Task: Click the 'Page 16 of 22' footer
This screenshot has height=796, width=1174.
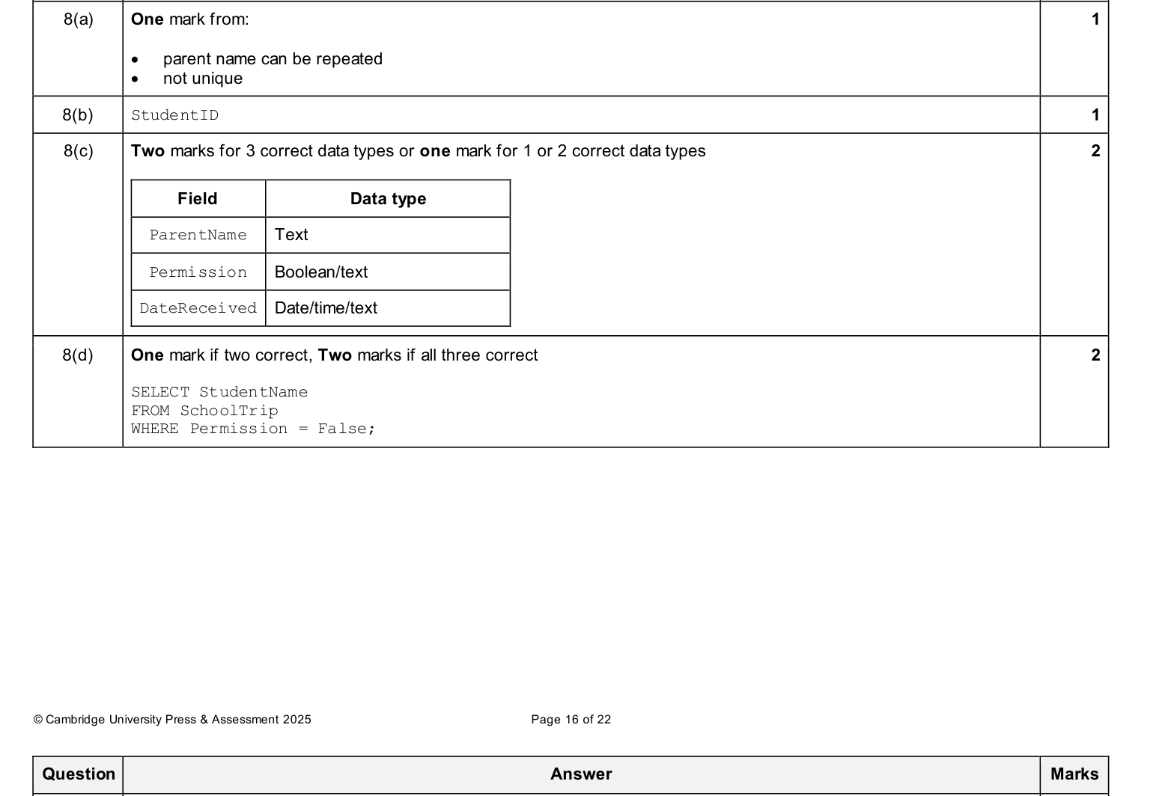Action: pyautogui.click(x=571, y=720)
